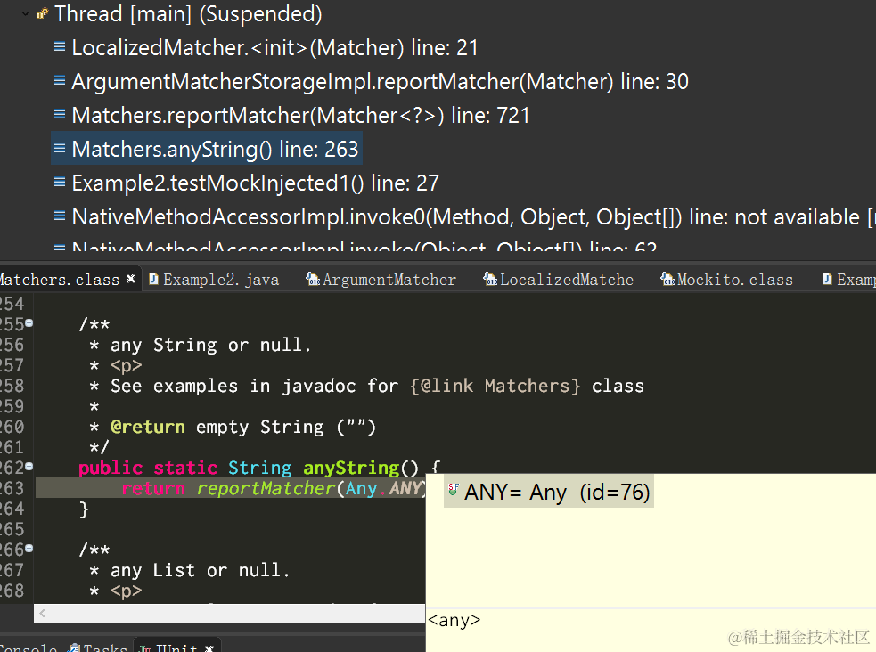Screen dimensions: 876x652
Task: Close the Matchers.class editor tab
Action: [131, 279]
